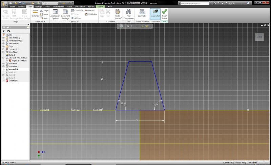Click the Finish Sketch button
The width and height of the screenshot is (271, 165).
164,13
